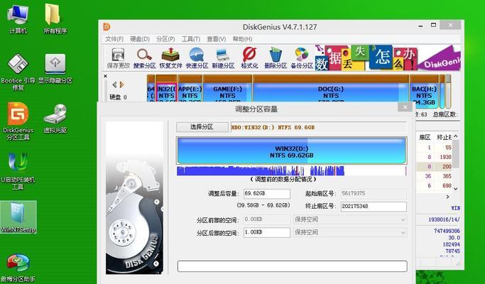Click the 新建分区 new partition icon

pos(223,58)
